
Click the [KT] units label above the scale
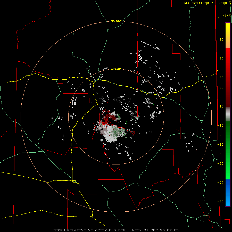tap(220, 18)
